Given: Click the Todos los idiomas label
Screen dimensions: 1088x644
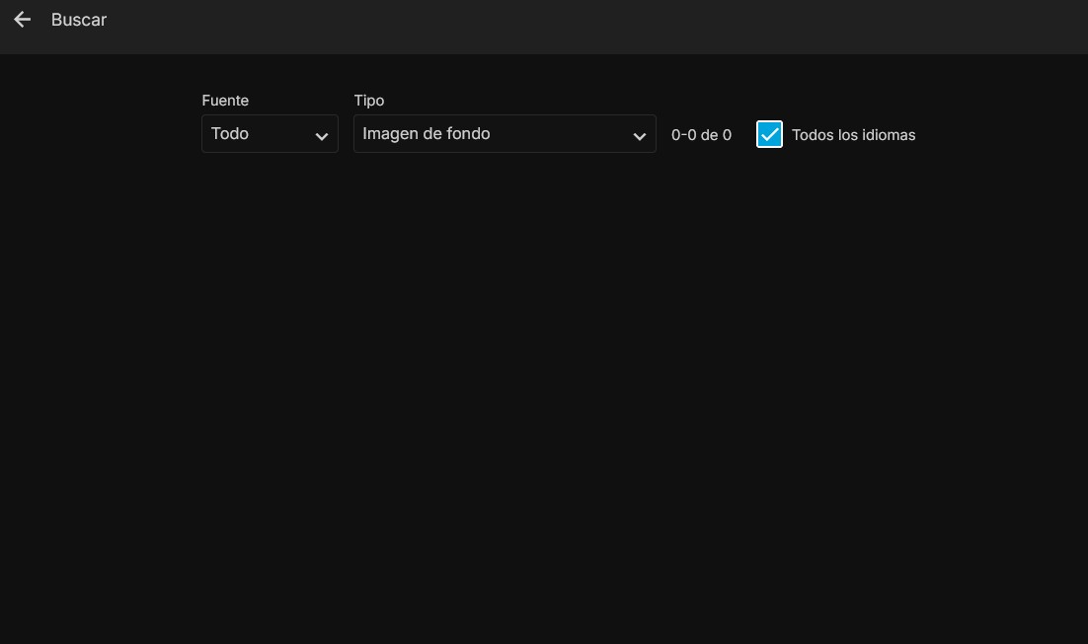Looking at the screenshot, I should coord(853,135).
